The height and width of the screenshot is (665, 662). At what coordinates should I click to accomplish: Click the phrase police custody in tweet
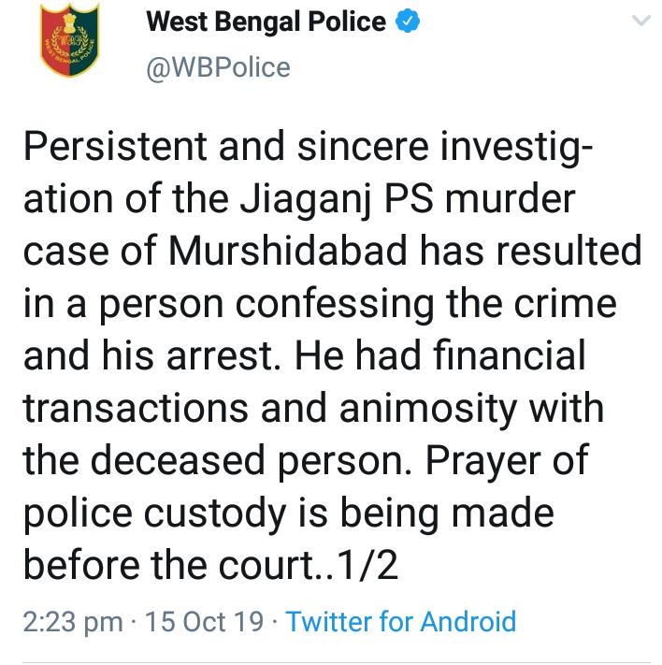(x=155, y=514)
